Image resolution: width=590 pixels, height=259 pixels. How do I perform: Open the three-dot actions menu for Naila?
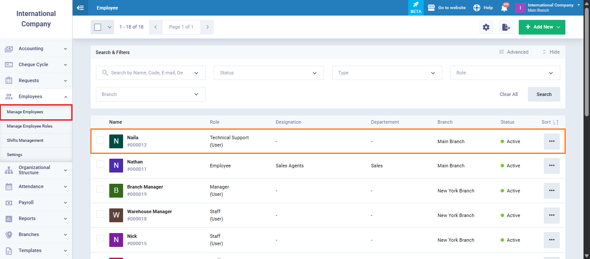(552, 141)
